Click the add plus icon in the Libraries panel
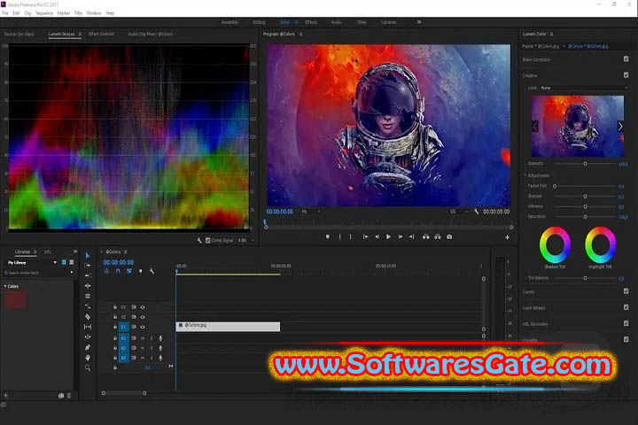The width and height of the screenshot is (638, 425). tap(5, 395)
